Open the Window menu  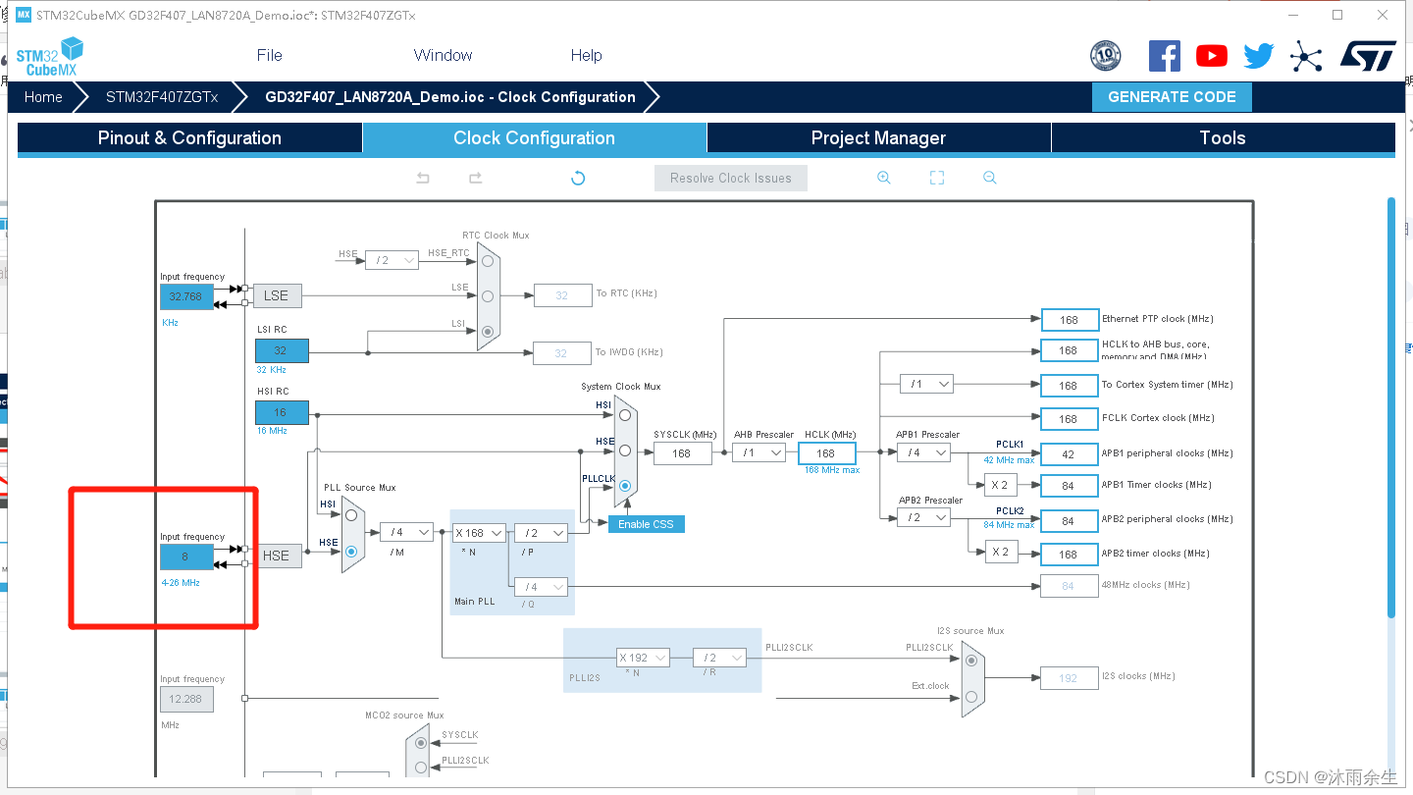coord(444,55)
